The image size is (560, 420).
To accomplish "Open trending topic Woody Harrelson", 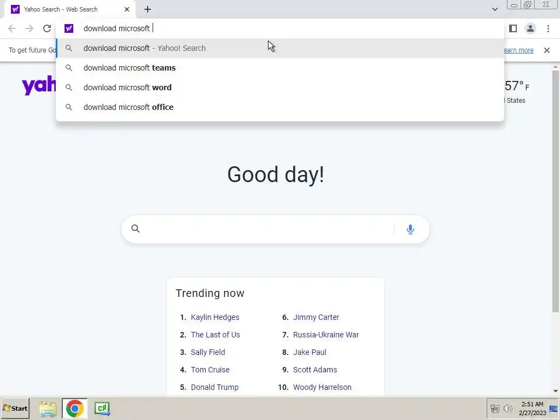I will [322, 387].
